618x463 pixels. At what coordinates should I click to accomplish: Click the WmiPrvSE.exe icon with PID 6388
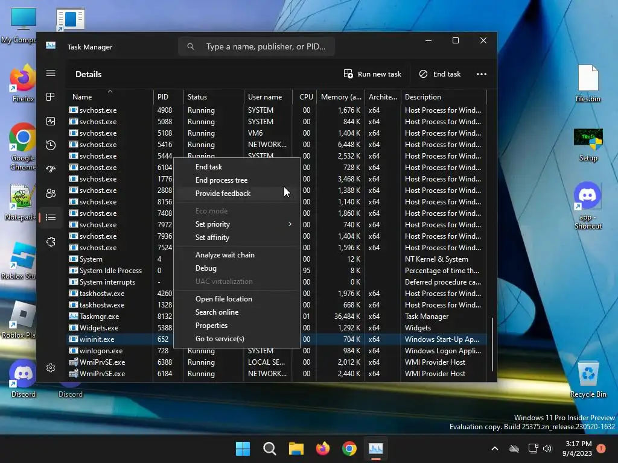73,362
